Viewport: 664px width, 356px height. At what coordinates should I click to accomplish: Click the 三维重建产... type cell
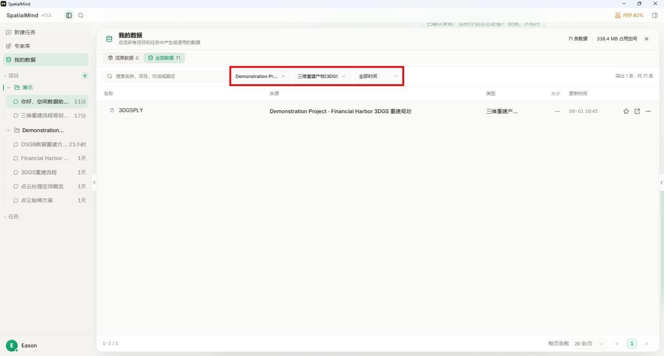[502, 111]
